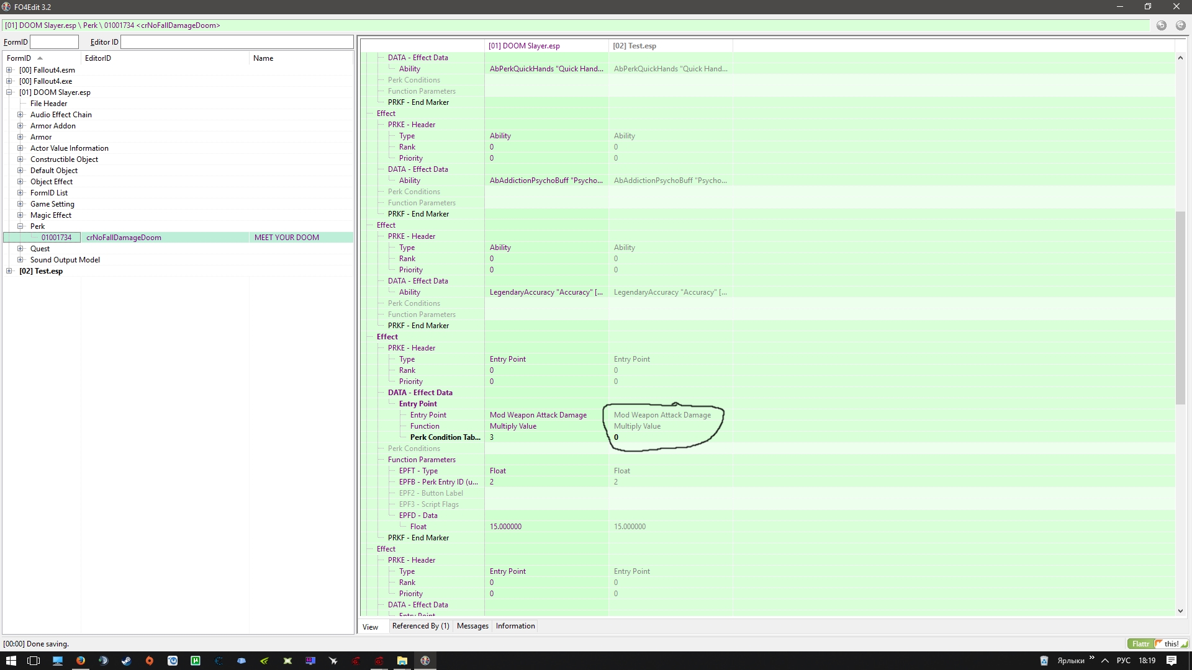Open the Windows Task View
The image size is (1192, 670).
click(34, 661)
